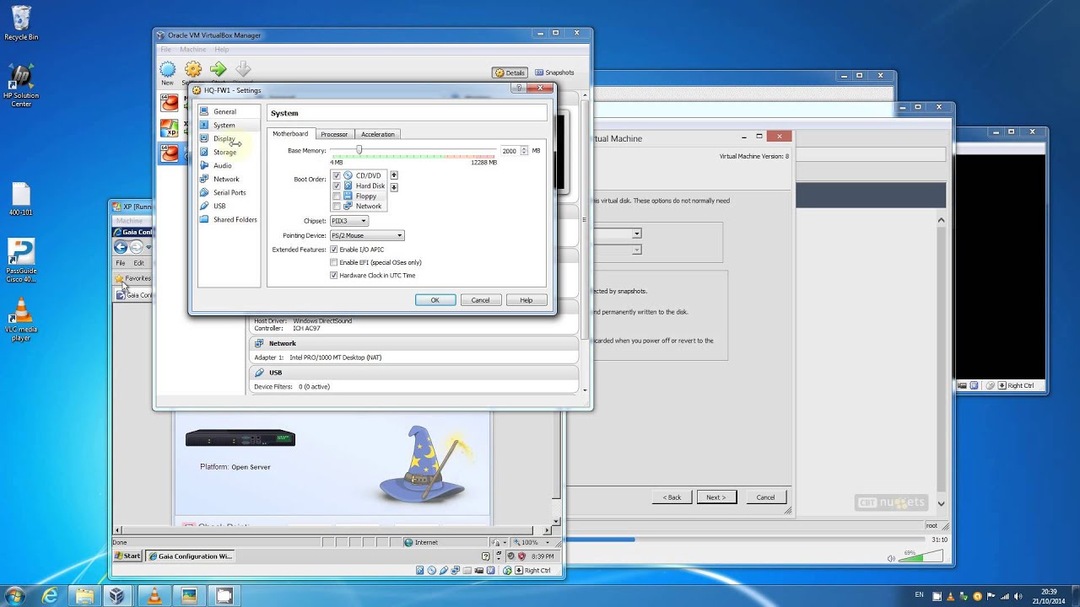Click the Base Memory value field

(509, 150)
